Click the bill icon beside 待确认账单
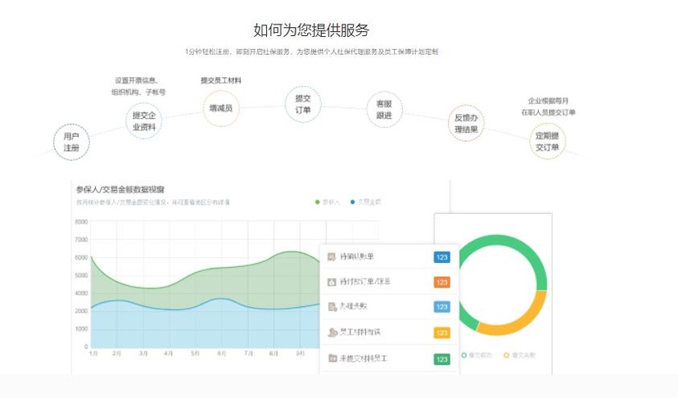Screen dimensions: 678x398 point(332,257)
